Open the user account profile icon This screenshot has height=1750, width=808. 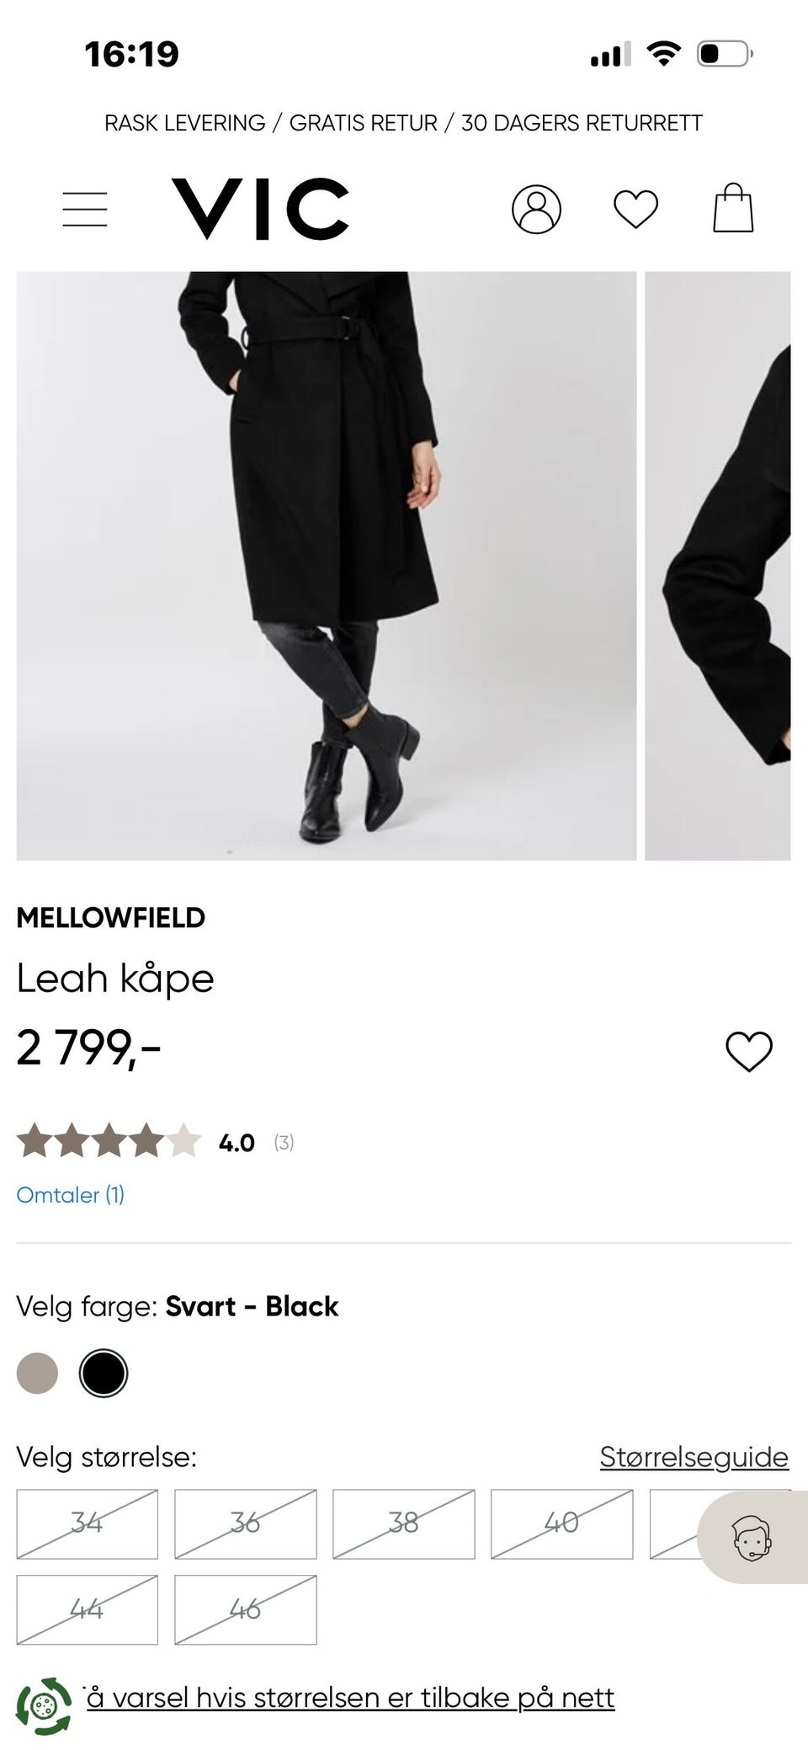pos(536,209)
